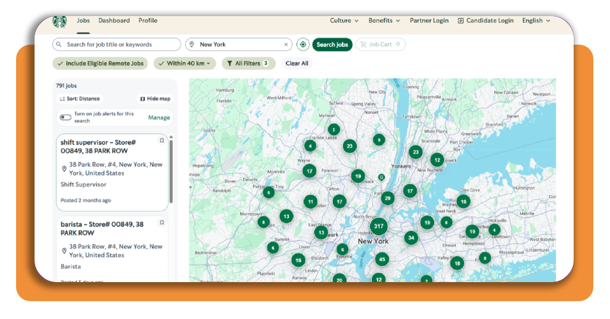Screen dimensions: 610x319
Task: Switch to the Jobs tab
Action: (83, 21)
